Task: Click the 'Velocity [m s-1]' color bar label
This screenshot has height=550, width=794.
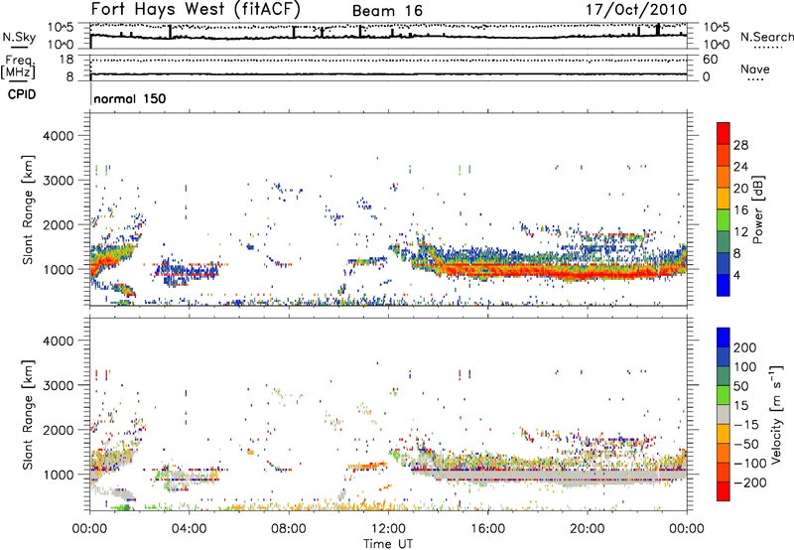Action: (x=776, y=414)
